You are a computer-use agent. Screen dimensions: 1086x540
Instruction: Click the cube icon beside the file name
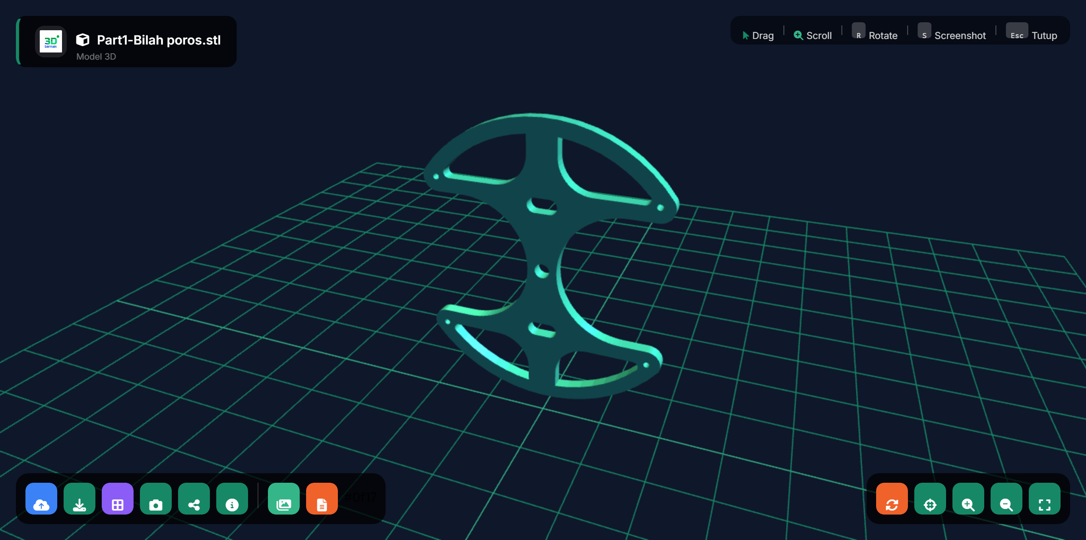(x=83, y=40)
